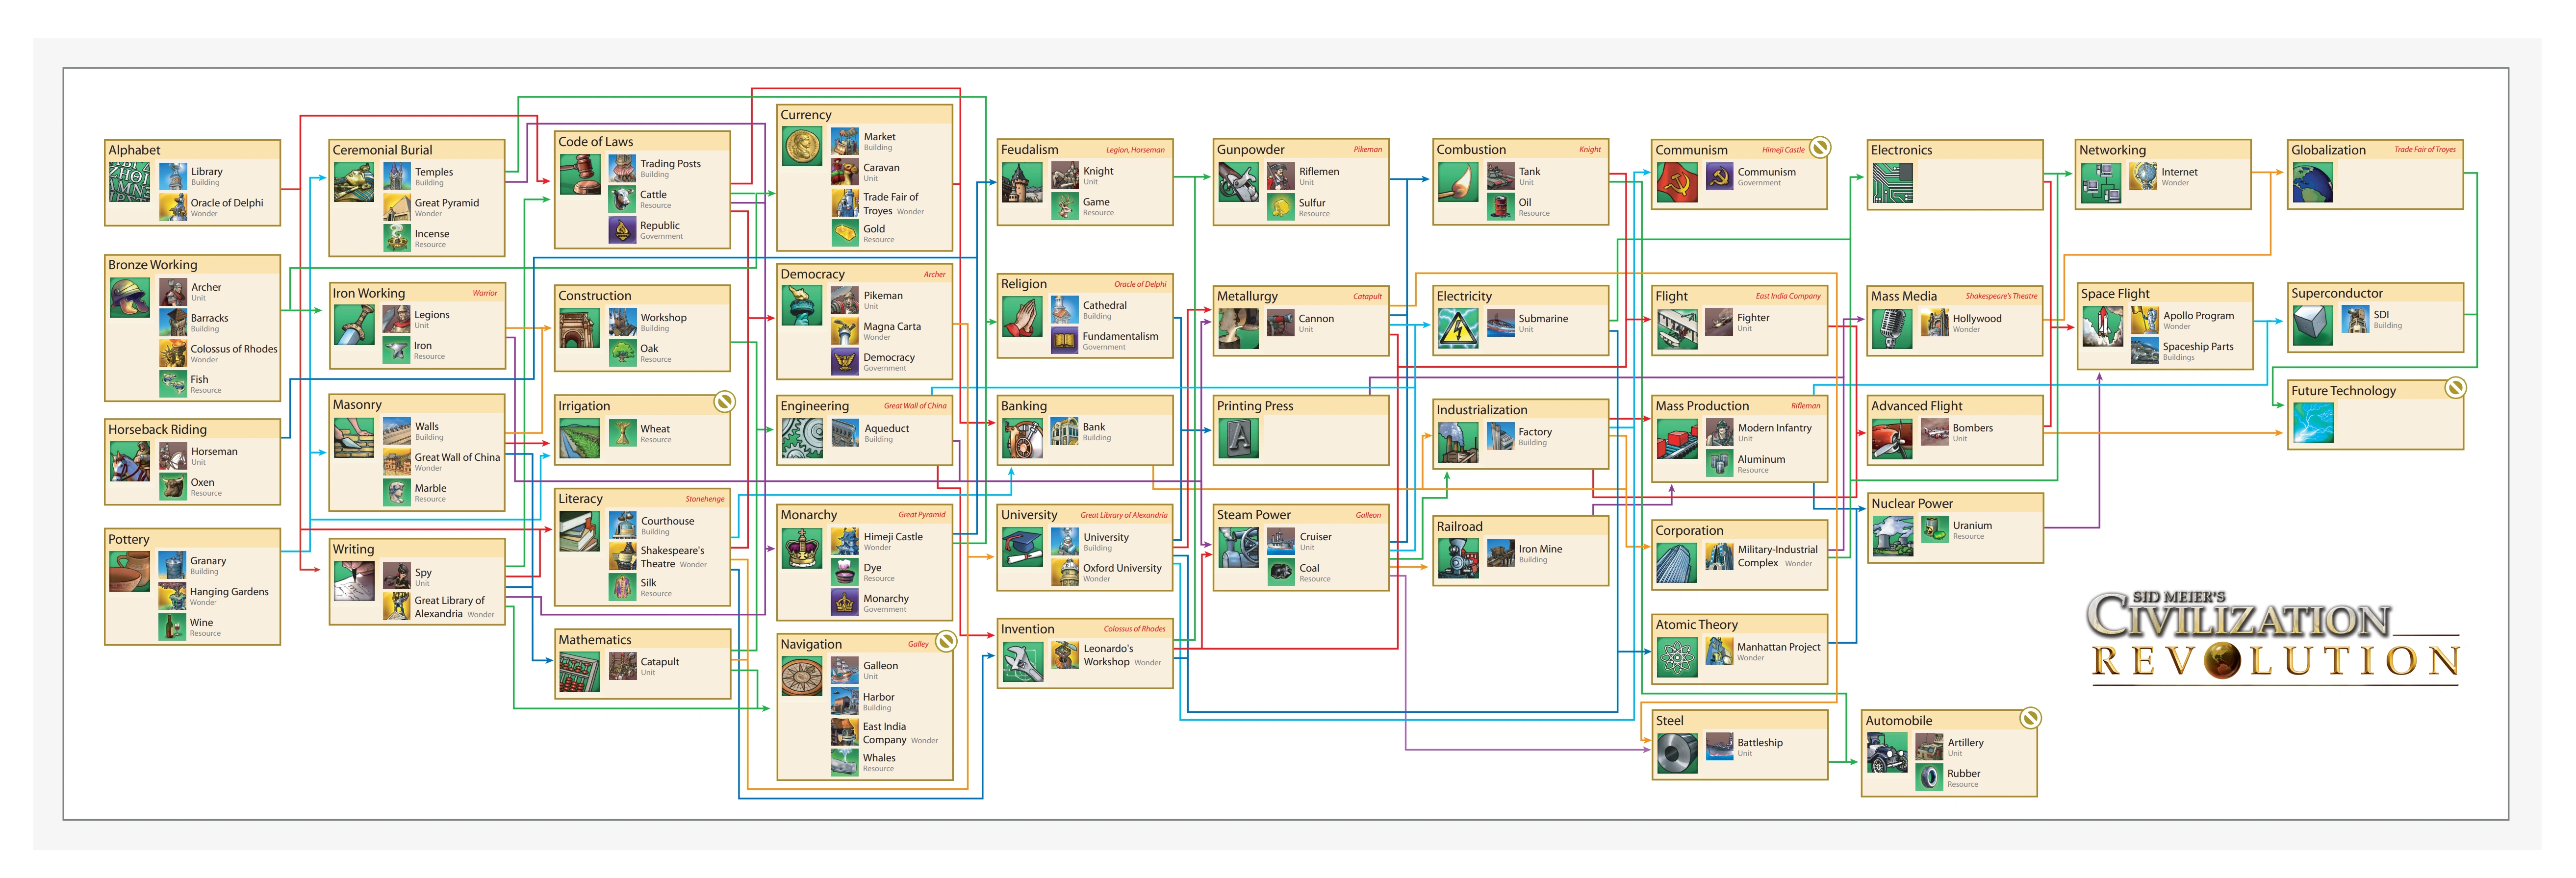Click the Communism hammer and sickle icon
This screenshot has height=878, width=2576.
click(x=1676, y=182)
